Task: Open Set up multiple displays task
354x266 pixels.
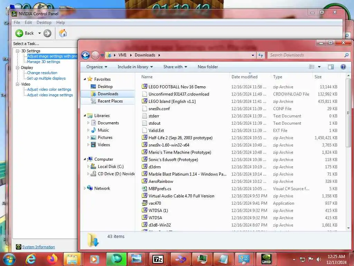Action: point(46,78)
